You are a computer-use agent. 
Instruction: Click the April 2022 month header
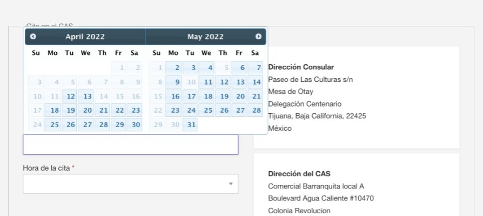point(85,37)
